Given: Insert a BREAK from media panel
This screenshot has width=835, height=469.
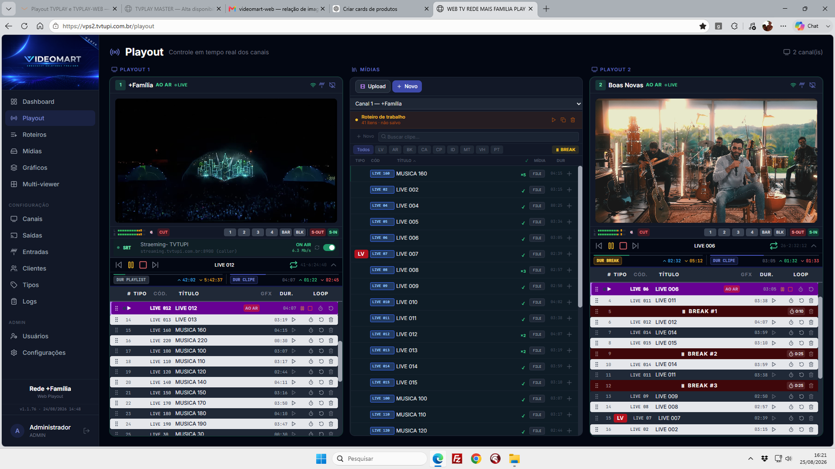Looking at the screenshot, I should [x=566, y=150].
